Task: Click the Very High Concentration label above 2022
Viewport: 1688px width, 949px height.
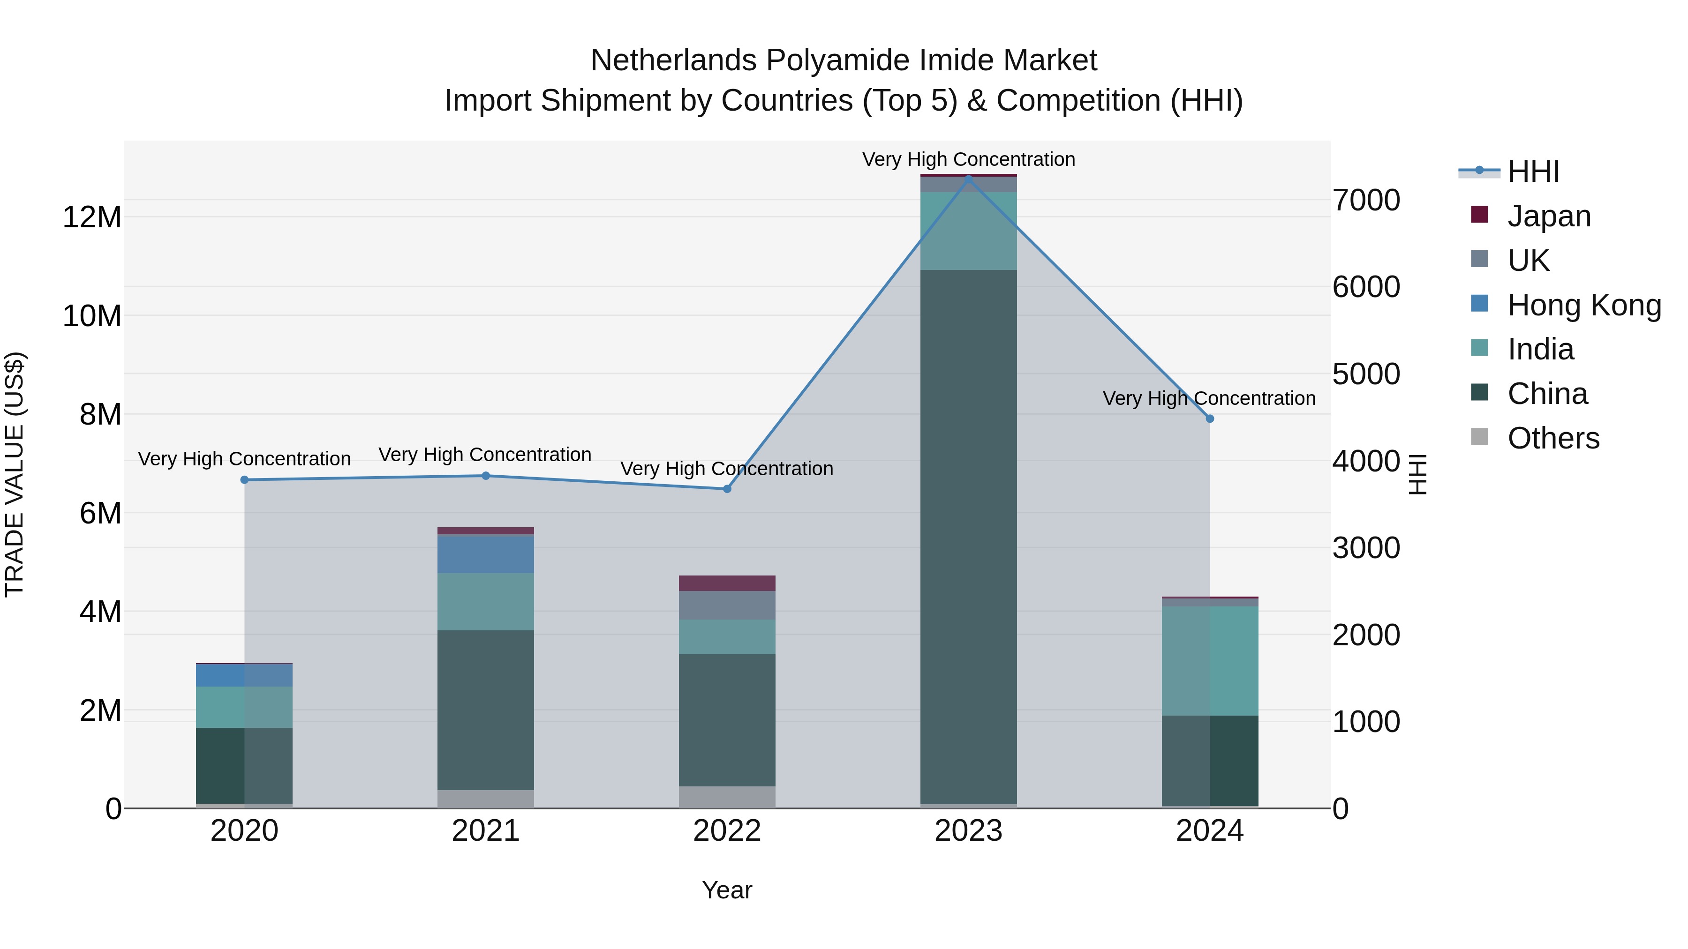Action: [727, 469]
